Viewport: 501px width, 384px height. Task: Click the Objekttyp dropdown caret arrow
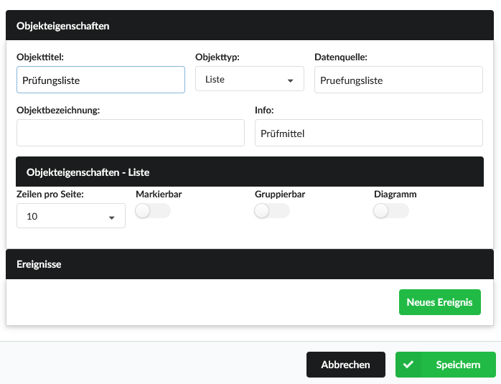(x=290, y=81)
